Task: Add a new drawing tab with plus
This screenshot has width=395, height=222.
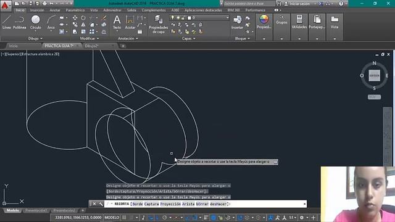Action: [123, 46]
